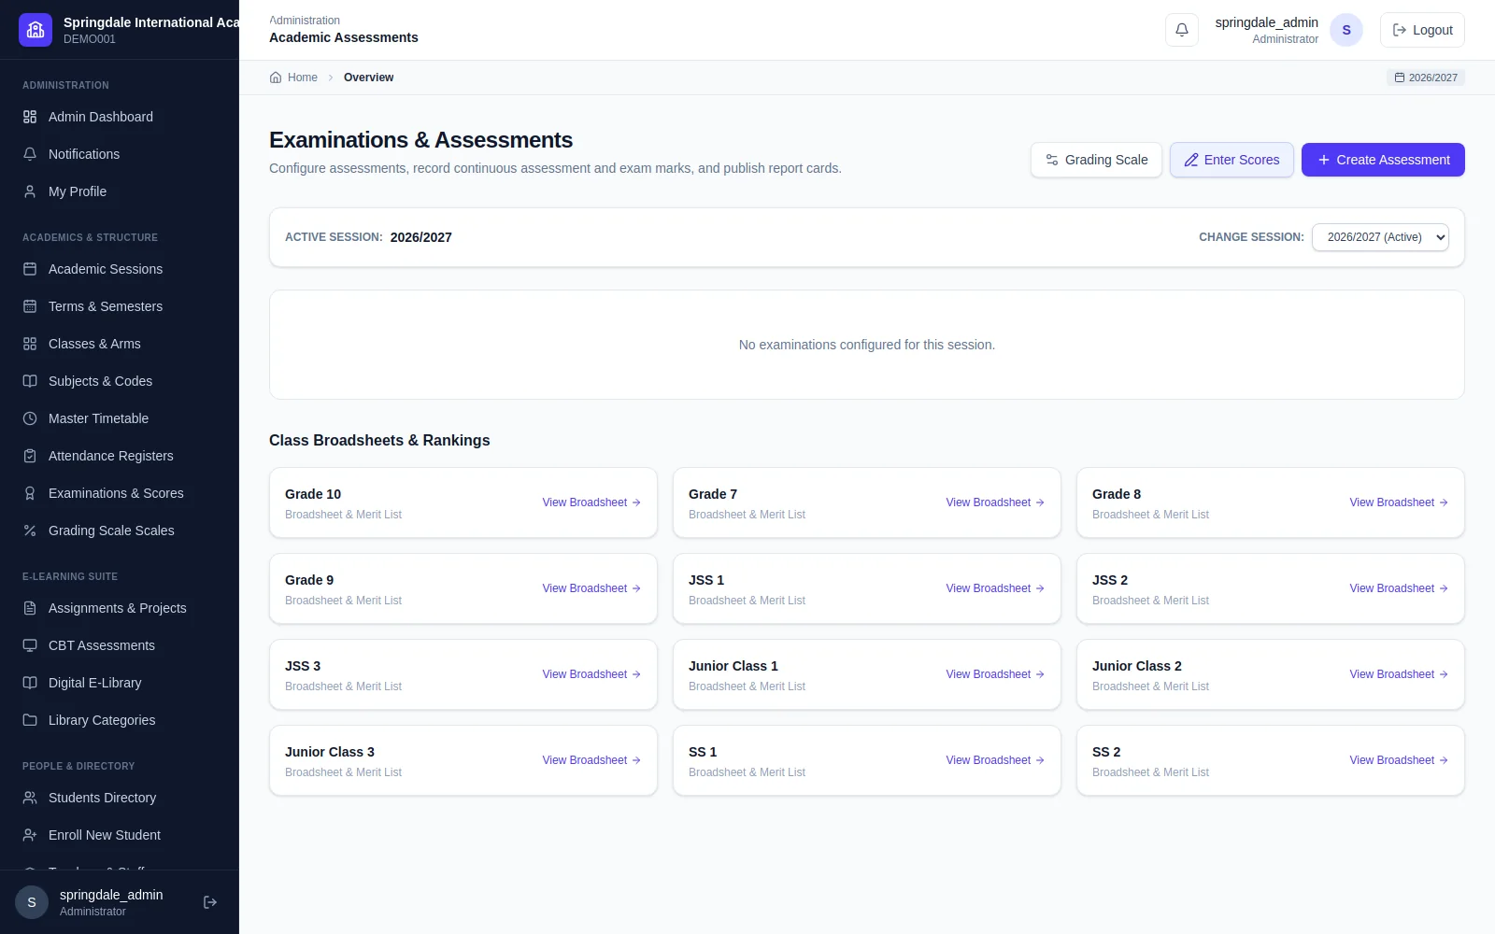
Task: Click the S avatar in header
Action: (x=1346, y=30)
